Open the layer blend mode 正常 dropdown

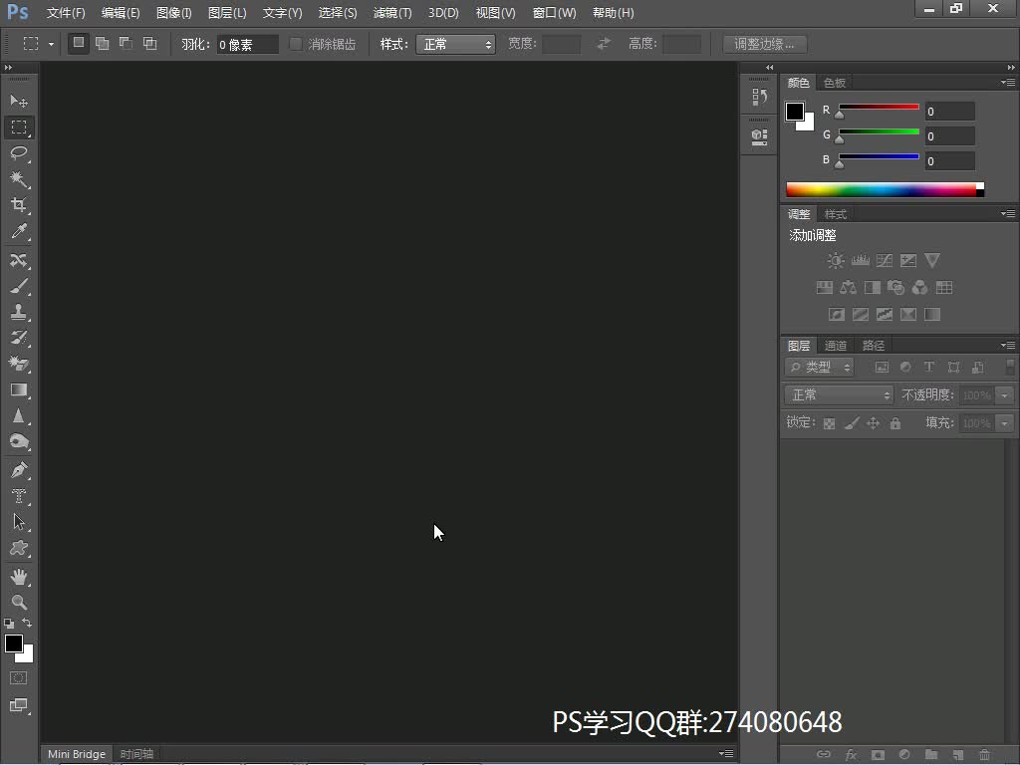point(840,395)
